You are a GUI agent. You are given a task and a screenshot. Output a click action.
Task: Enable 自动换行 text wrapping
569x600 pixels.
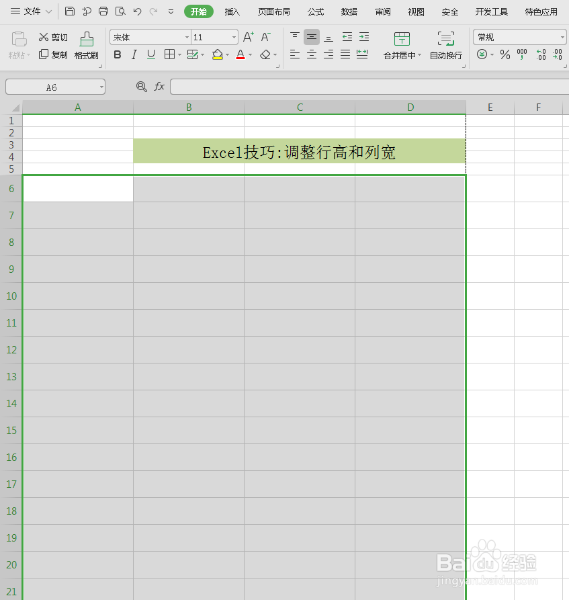pyautogui.click(x=445, y=47)
